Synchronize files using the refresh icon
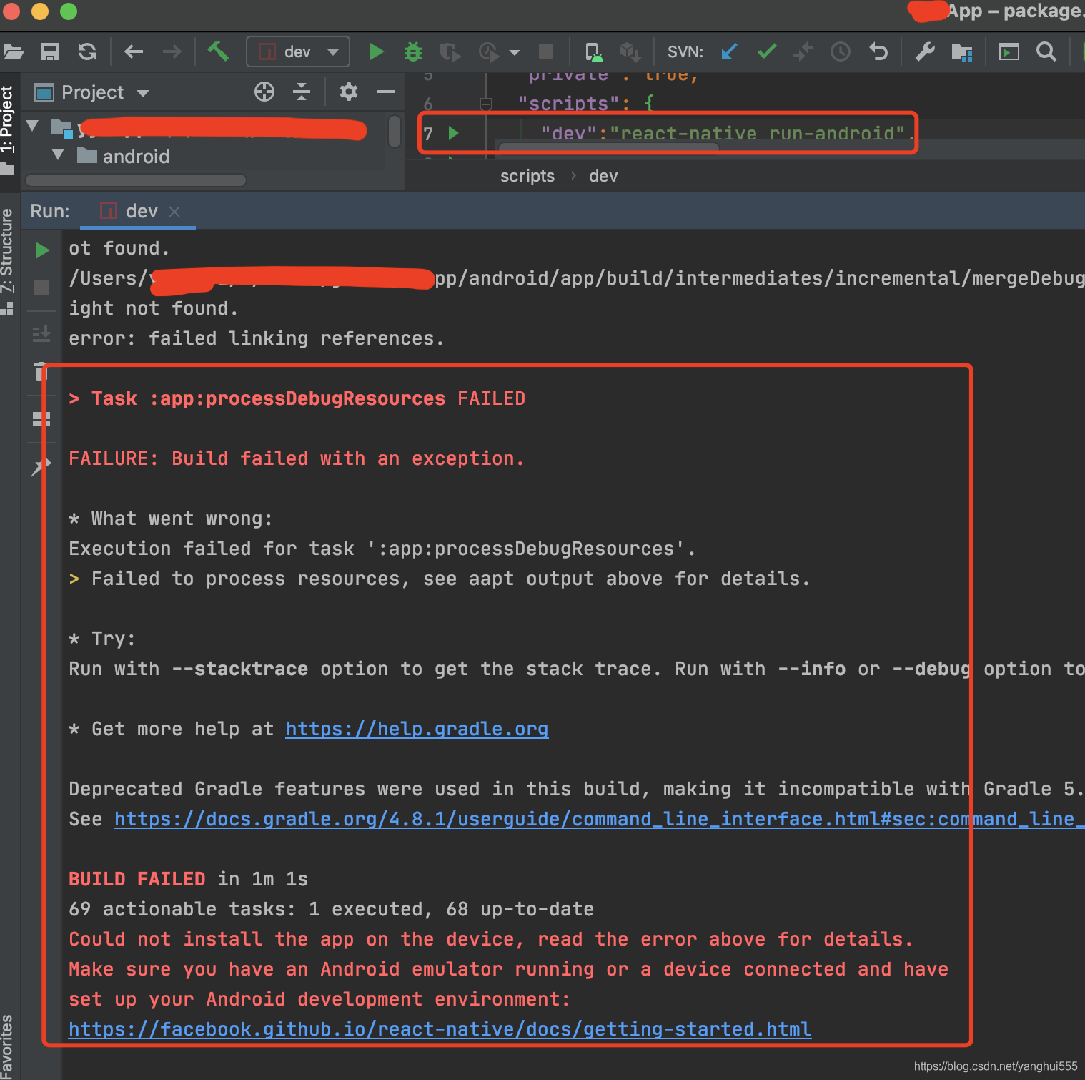Image resolution: width=1085 pixels, height=1080 pixels. click(87, 51)
